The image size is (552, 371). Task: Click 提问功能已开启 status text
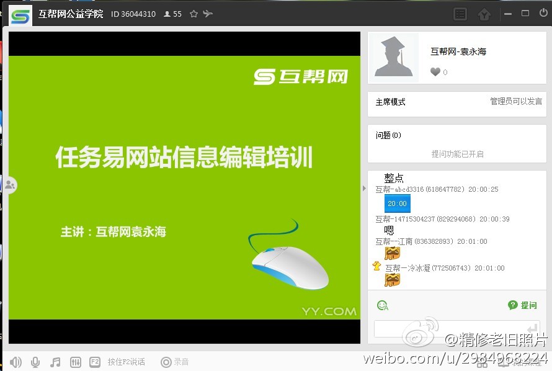(457, 154)
